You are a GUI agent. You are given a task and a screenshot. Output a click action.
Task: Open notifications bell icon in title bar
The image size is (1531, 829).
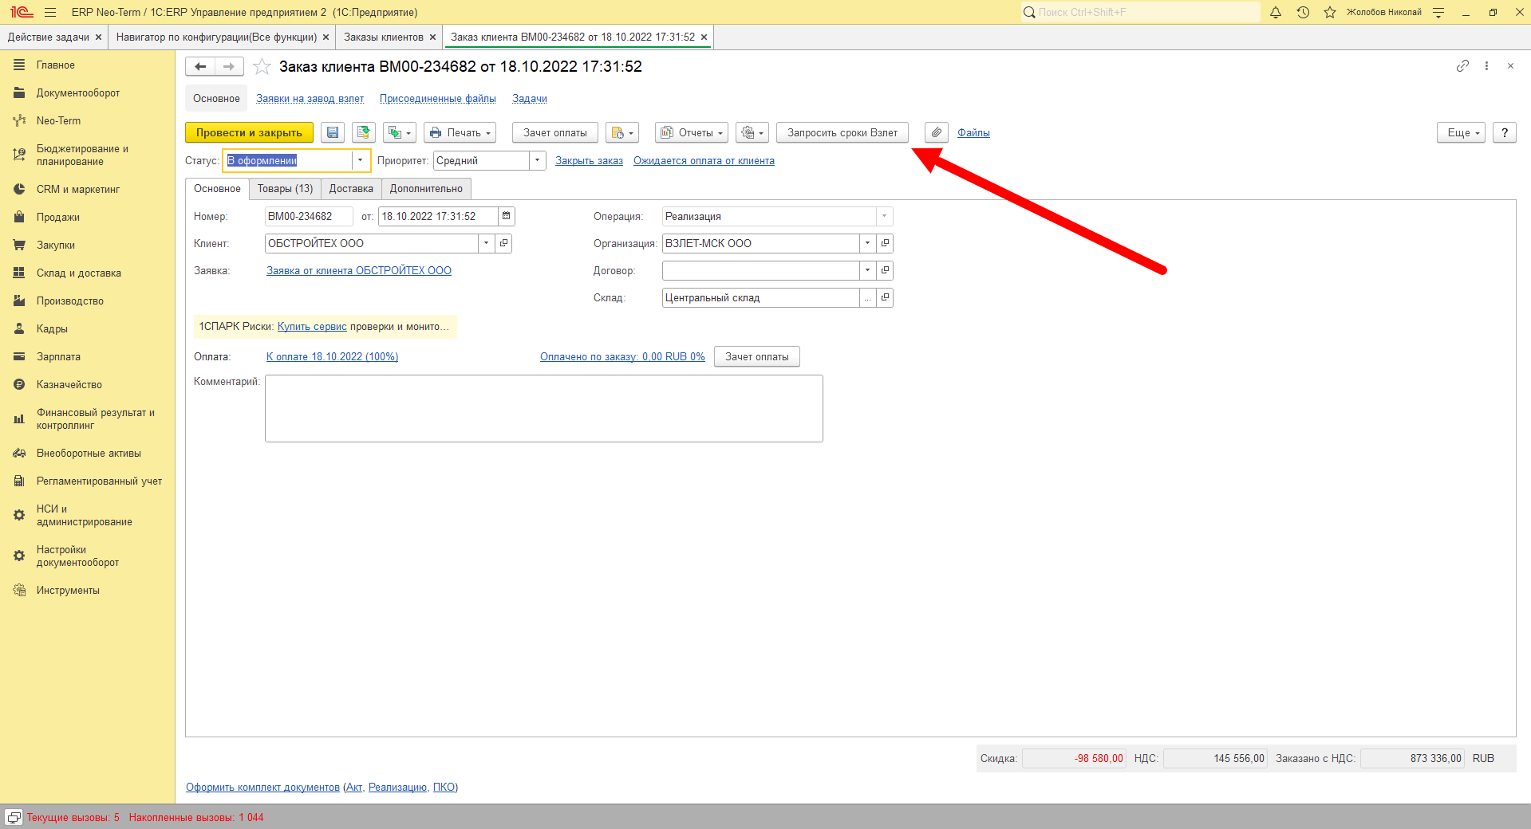(1276, 12)
